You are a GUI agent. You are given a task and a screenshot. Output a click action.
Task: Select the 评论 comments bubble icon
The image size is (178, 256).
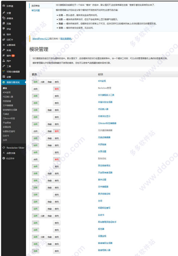[4, 29]
